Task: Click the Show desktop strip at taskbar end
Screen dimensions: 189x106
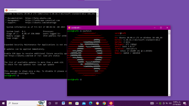Action: tap(188, 103)
